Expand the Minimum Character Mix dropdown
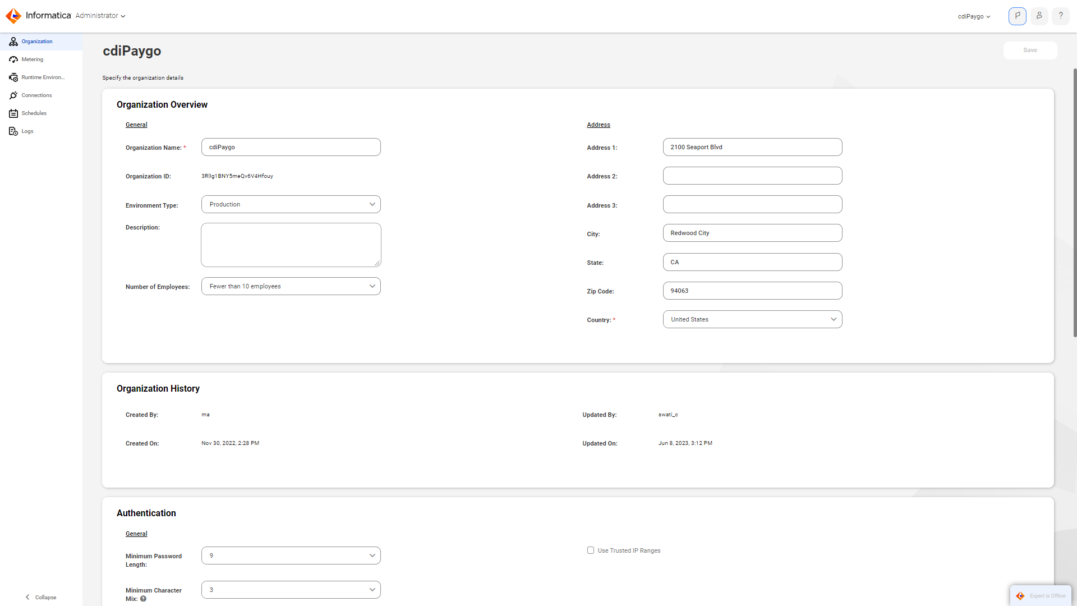Viewport: 1077px width, 606px height. (x=291, y=590)
